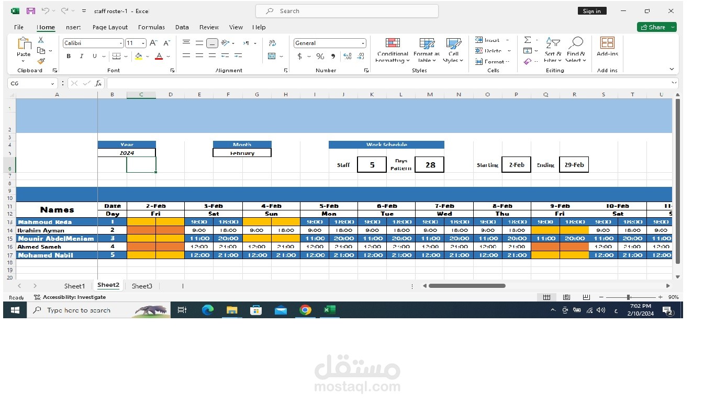Apply comma style number format
Viewport: 715px width, 402px height.
[333, 56]
